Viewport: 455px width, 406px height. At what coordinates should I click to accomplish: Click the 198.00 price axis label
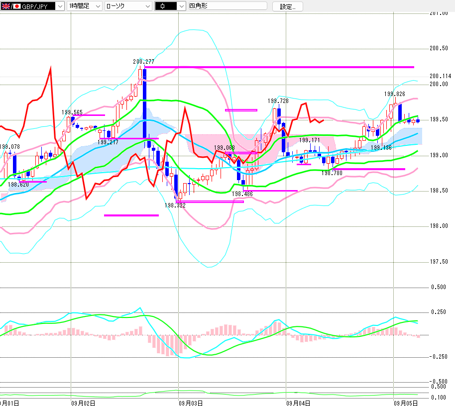(x=439, y=226)
